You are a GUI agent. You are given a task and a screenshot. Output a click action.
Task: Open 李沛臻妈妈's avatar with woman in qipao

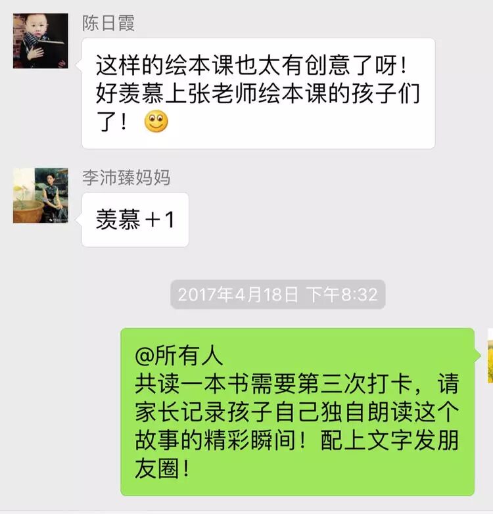pyautogui.click(x=41, y=196)
